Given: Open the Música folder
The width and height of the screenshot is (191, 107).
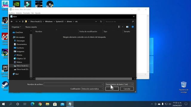Looking at the screenshot, I should click(18, 55).
